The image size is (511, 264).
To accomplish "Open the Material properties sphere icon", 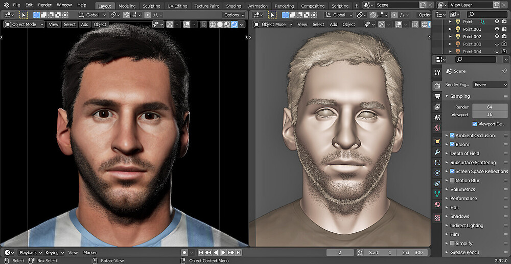I will [437, 205].
